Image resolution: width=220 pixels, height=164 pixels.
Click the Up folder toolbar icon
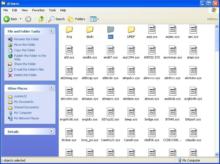(x=41, y=19)
